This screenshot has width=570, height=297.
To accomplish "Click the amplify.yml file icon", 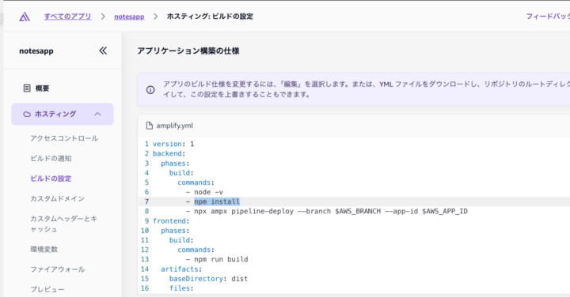I will [x=149, y=126].
